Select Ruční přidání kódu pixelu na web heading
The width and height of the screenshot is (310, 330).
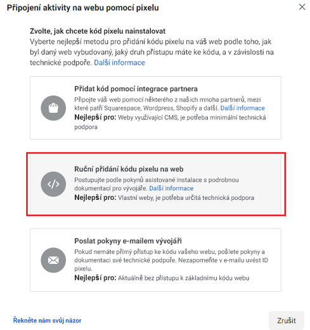(129, 169)
